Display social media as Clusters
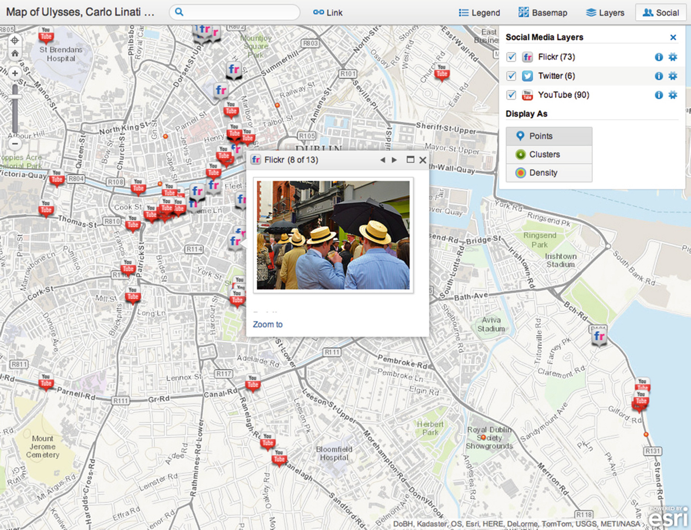 coord(549,155)
